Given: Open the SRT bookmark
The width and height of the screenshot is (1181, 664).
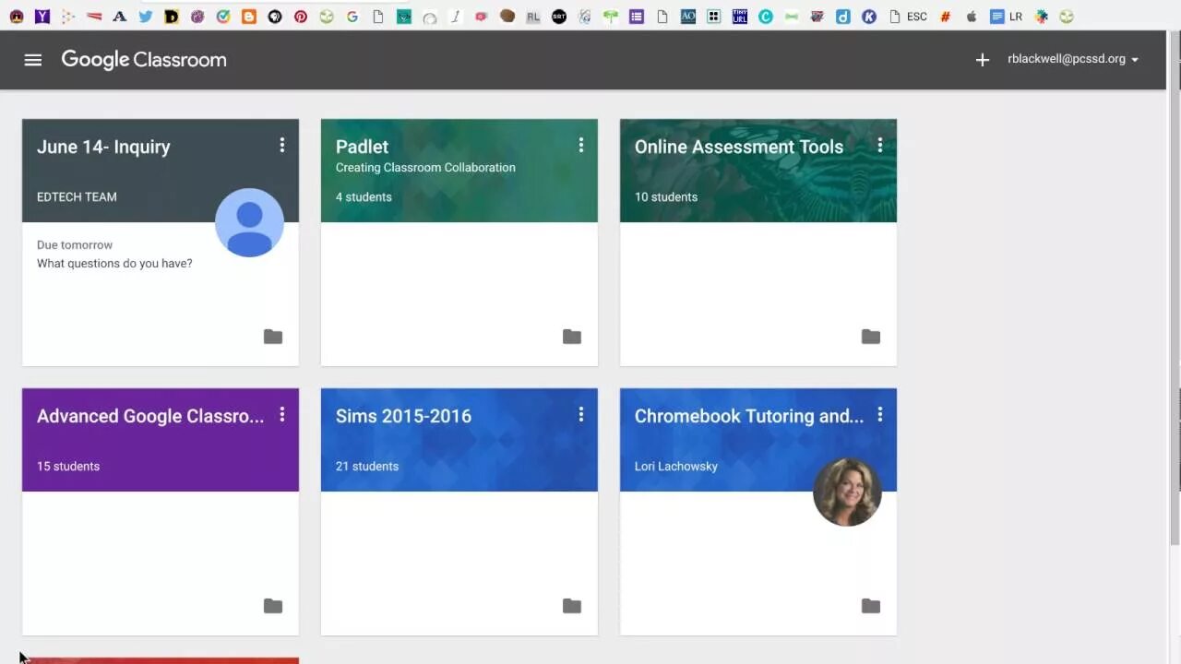Looking at the screenshot, I should click(x=558, y=16).
